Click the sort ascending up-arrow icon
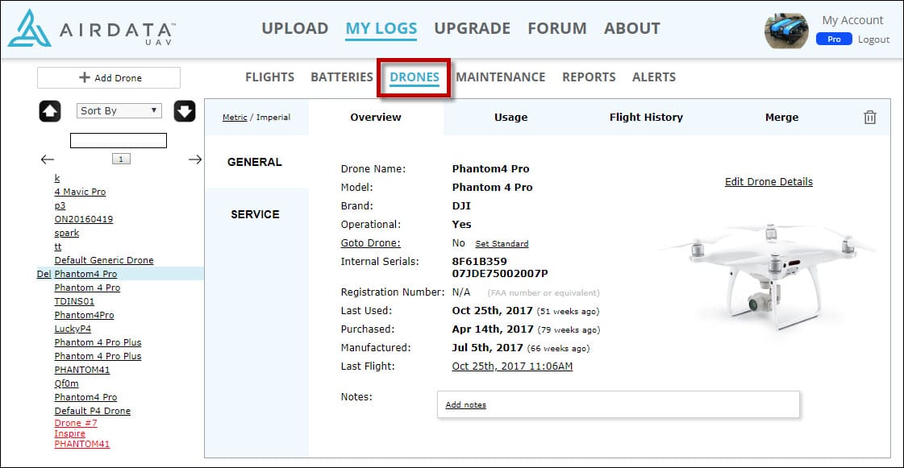This screenshot has height=468, width=904. tap(49, 111)
